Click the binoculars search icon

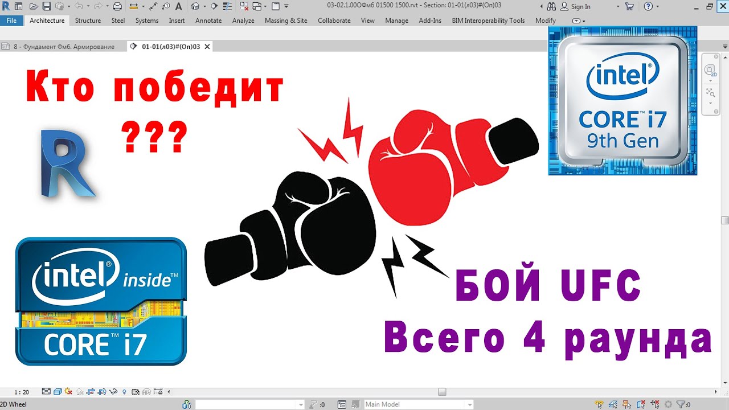551,7
